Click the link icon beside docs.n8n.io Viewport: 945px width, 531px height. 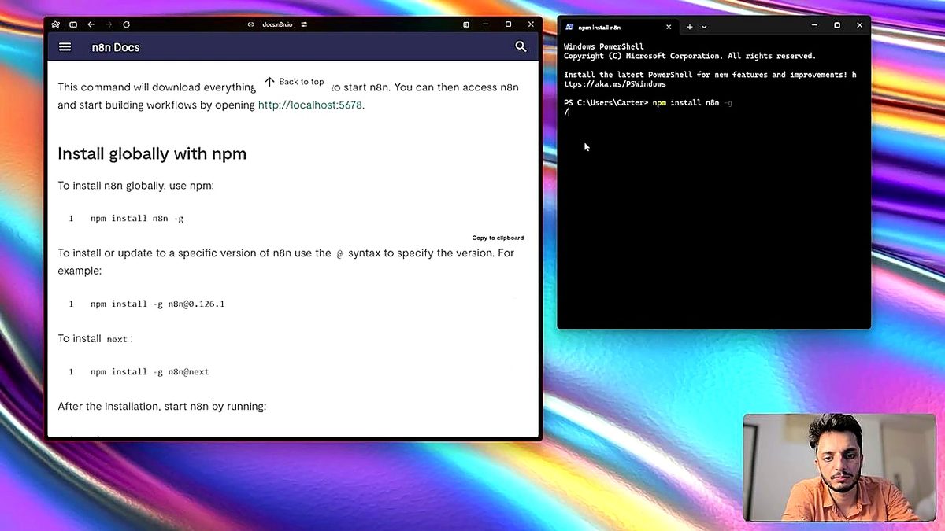[251, 24]
